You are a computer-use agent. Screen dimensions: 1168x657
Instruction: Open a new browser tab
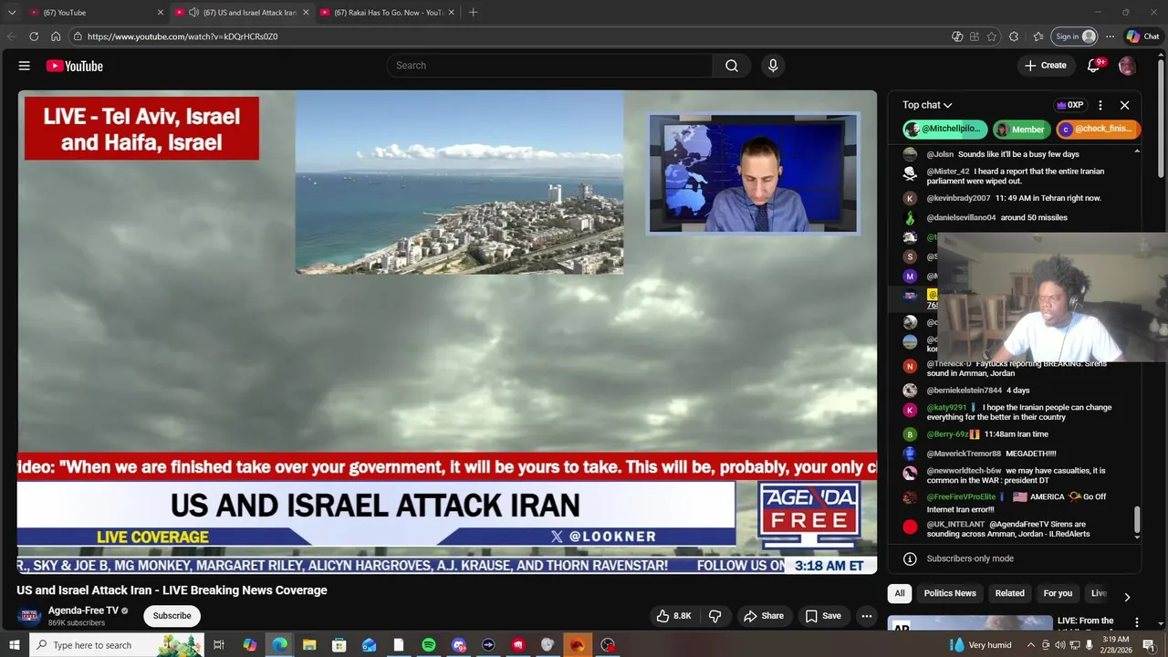tap(473, 13)
